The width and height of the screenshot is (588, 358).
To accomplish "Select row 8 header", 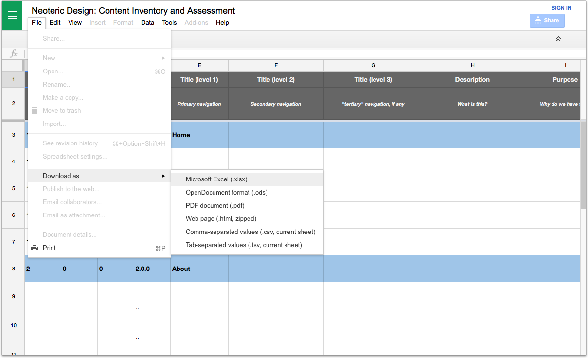I will (14, 268).
